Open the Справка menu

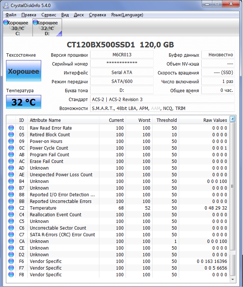pos(97,15)
